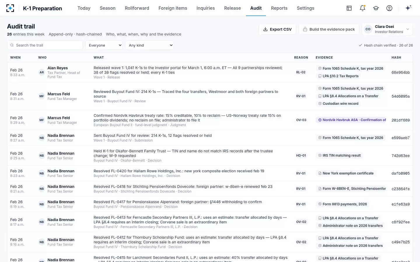The height and width of the screenshot is (262, 420).
Task: Select the Inquiries tab
Action: 206,8
